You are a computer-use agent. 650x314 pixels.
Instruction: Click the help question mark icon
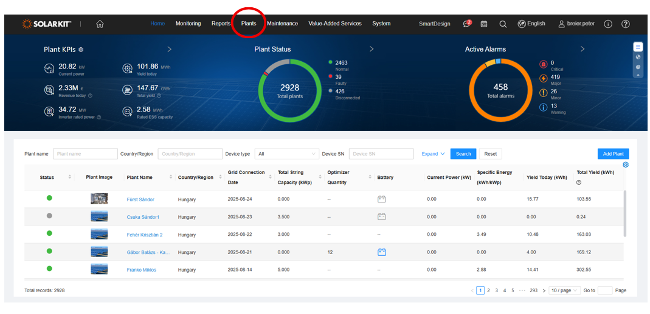coord(626,24)
